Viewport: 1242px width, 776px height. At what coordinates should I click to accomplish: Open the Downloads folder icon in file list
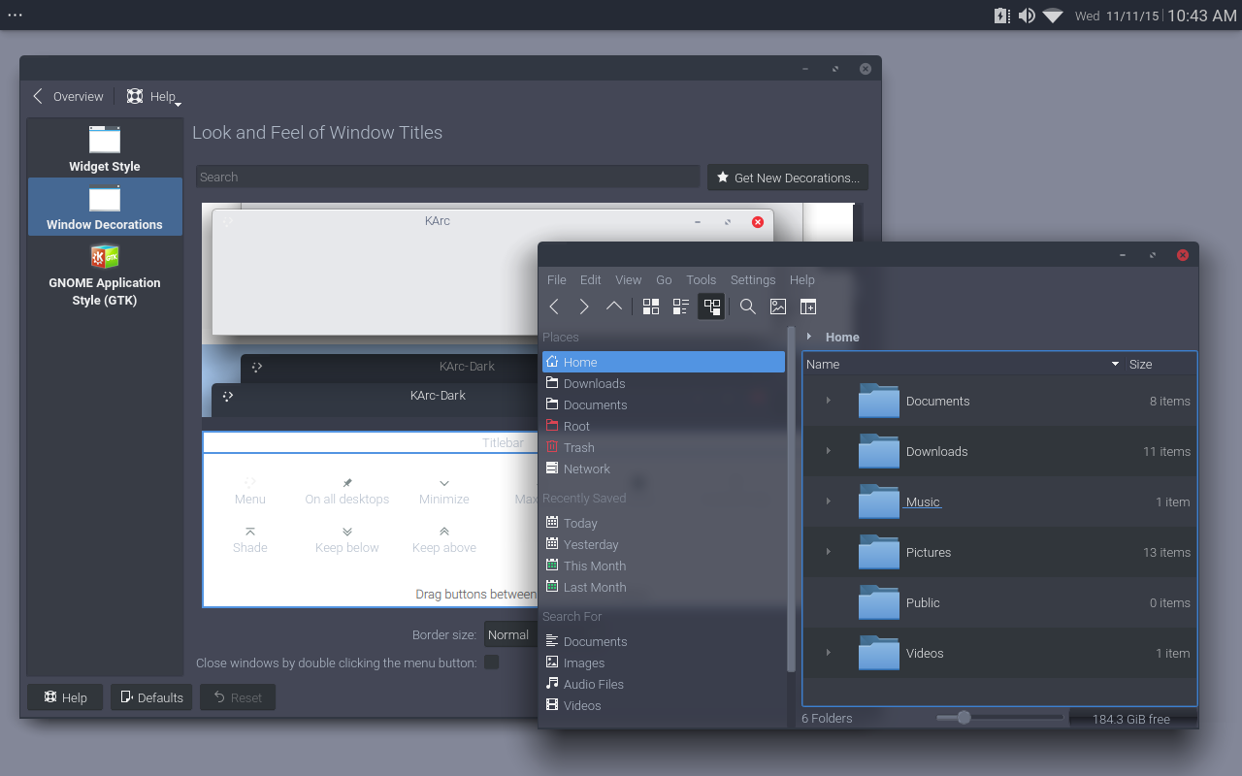pyautogui.click(x=879, y=451)
